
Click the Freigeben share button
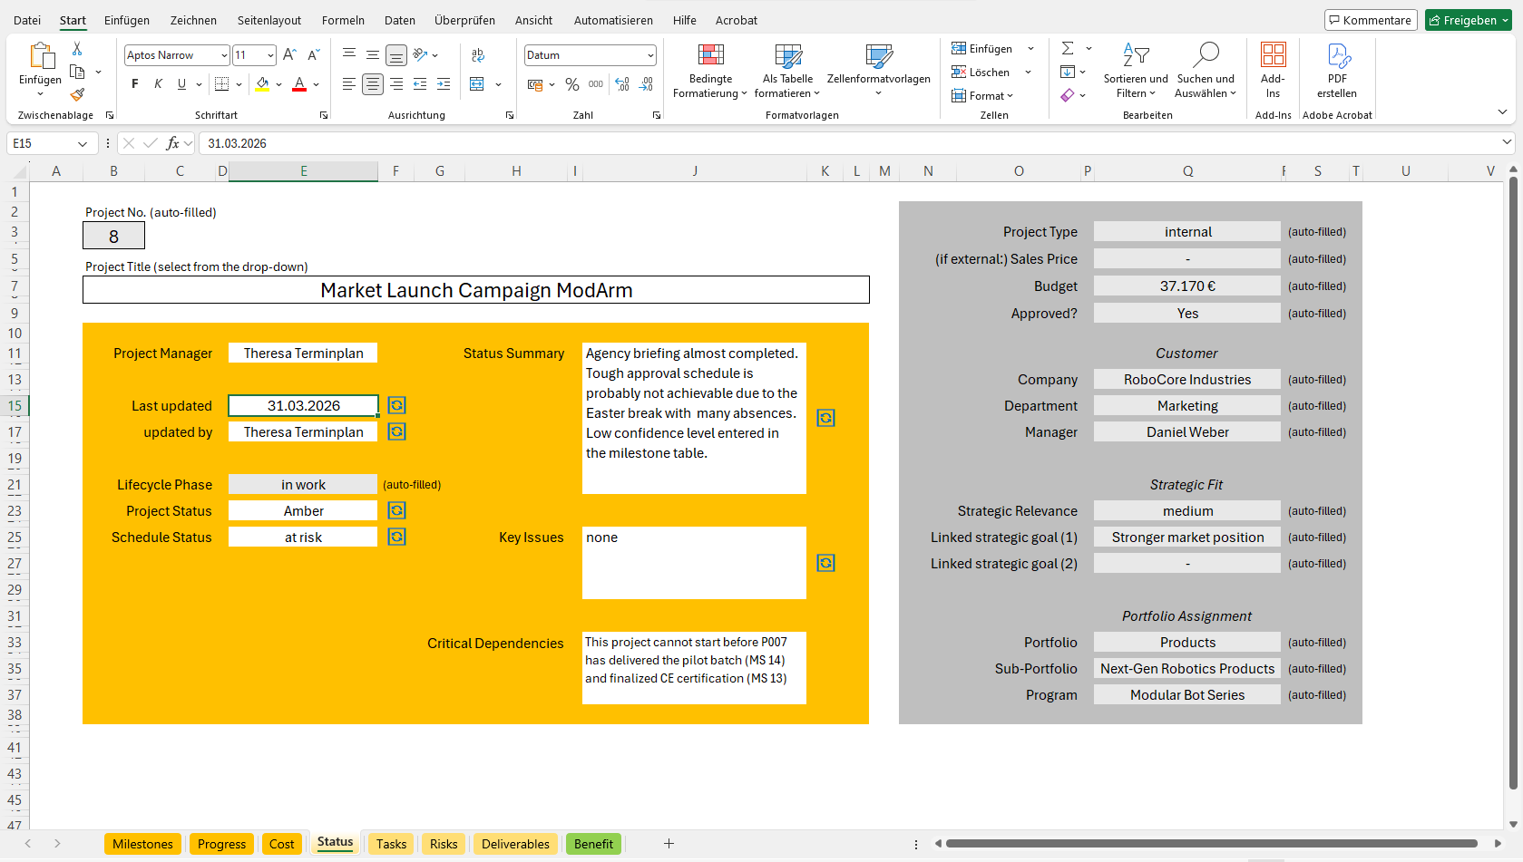[x=1468, y=20]
